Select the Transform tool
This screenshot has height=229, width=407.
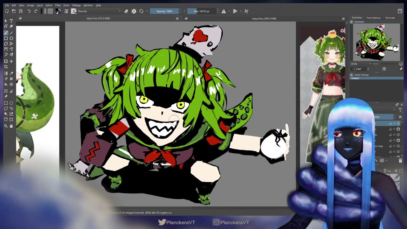6,61
